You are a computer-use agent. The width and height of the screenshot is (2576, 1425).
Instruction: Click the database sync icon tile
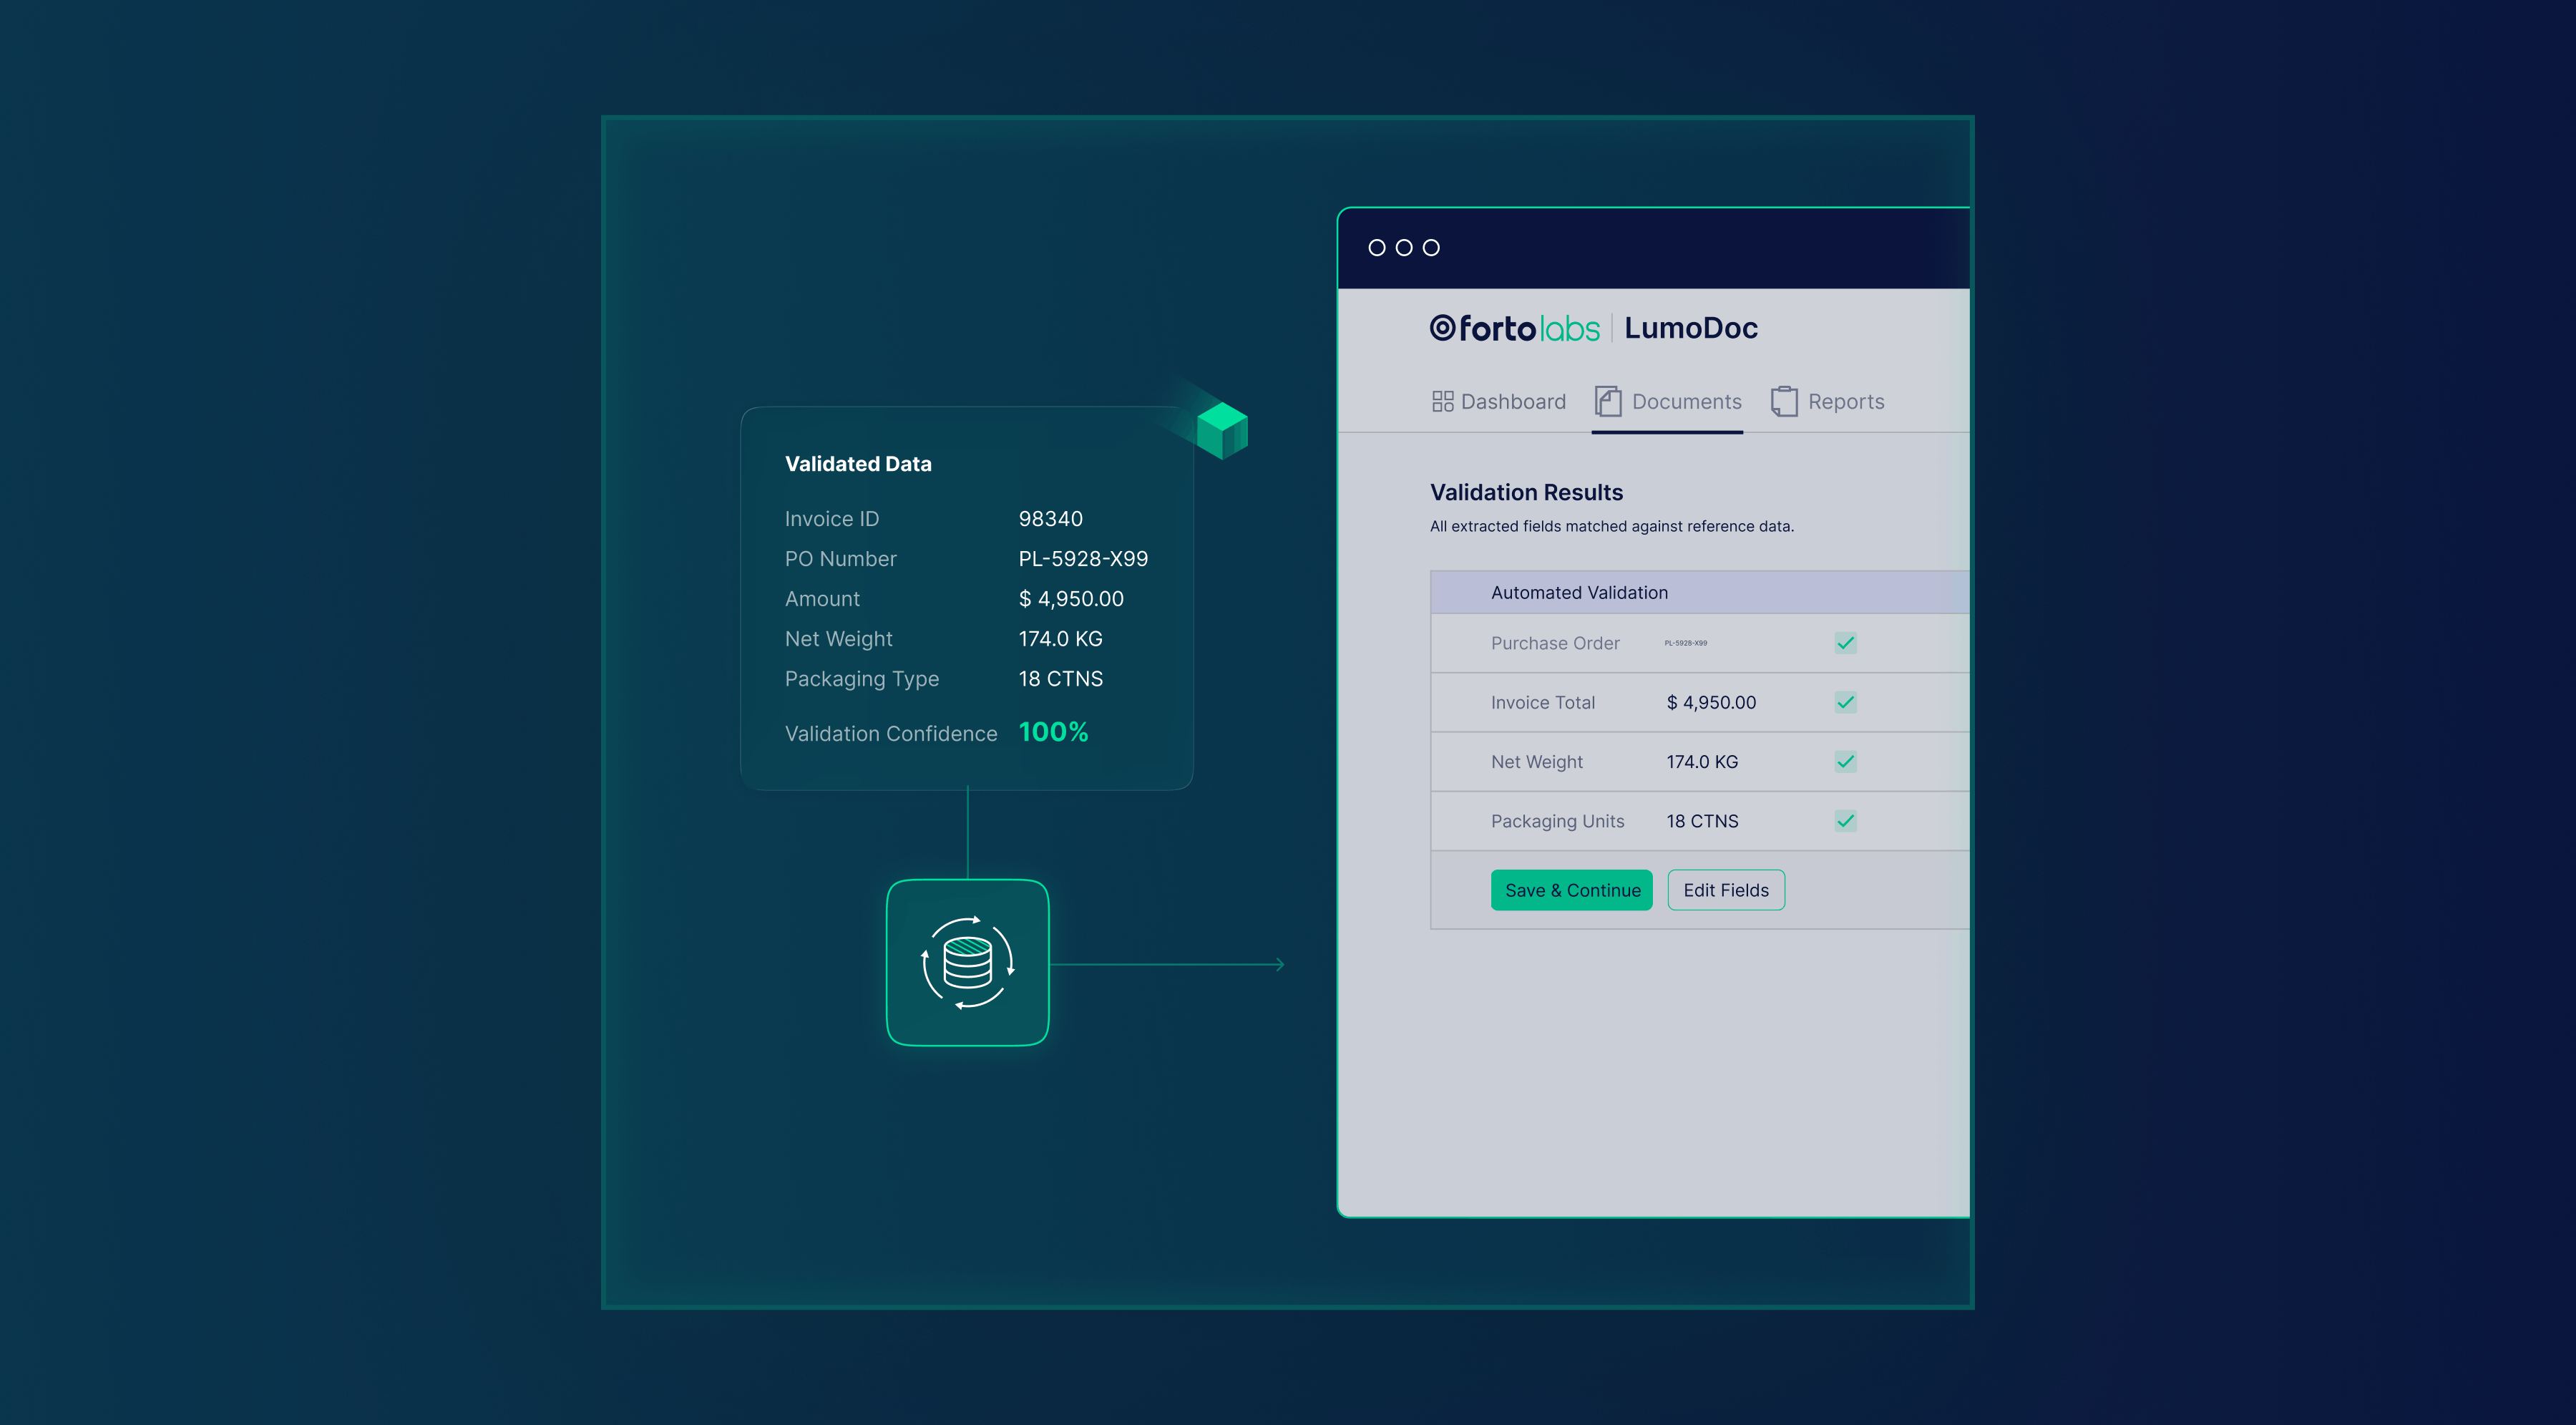click(x=967, y=962)
